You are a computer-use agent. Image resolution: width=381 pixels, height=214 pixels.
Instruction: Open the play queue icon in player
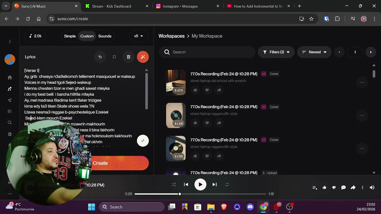pos(315,188)
